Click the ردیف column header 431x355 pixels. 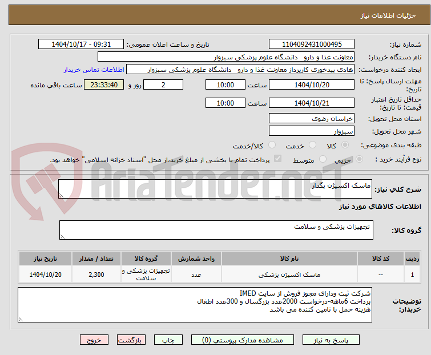point(412,259)
